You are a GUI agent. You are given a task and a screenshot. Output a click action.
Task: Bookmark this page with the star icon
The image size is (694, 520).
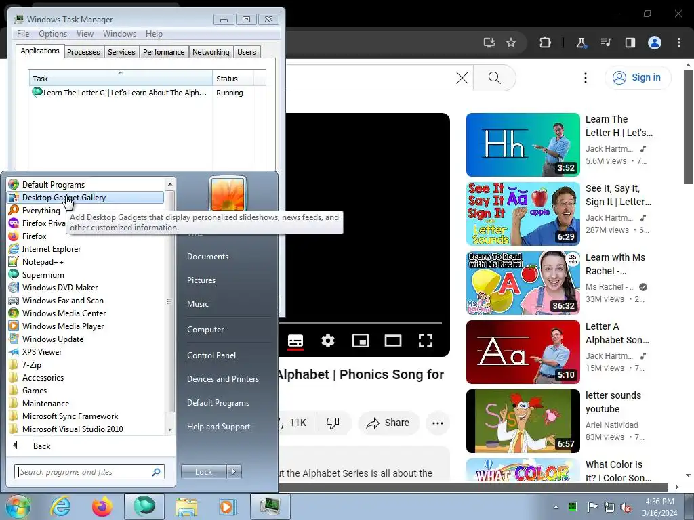click(511, 43)
